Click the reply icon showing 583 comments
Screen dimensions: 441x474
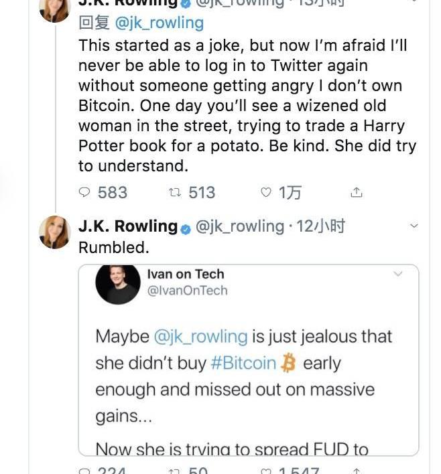point(84,192)
